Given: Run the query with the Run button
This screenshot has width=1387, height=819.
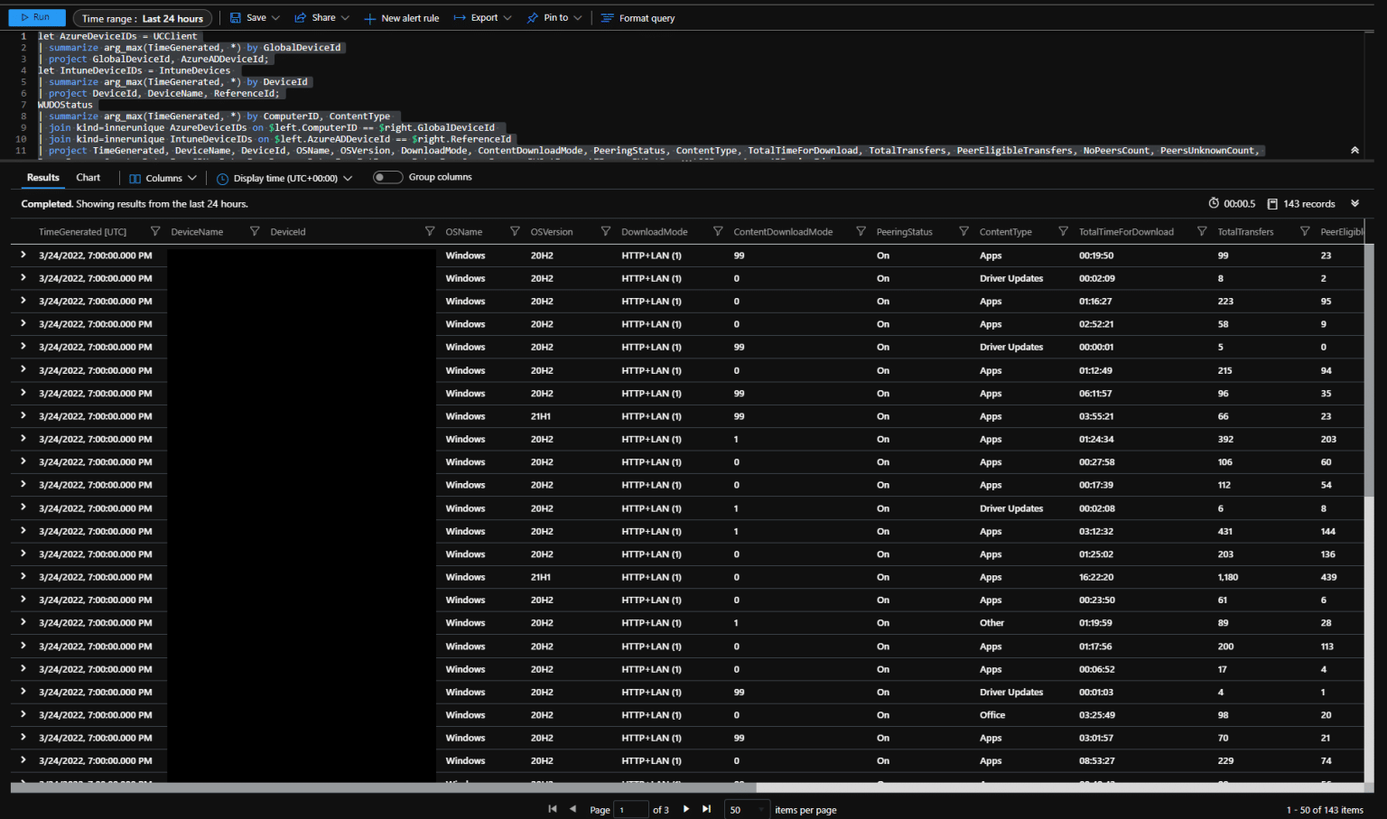Looking at the screenshot, I should pyautogui.click(x=36, y=18).
